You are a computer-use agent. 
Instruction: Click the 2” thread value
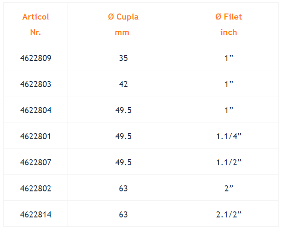tap(229, 189)
